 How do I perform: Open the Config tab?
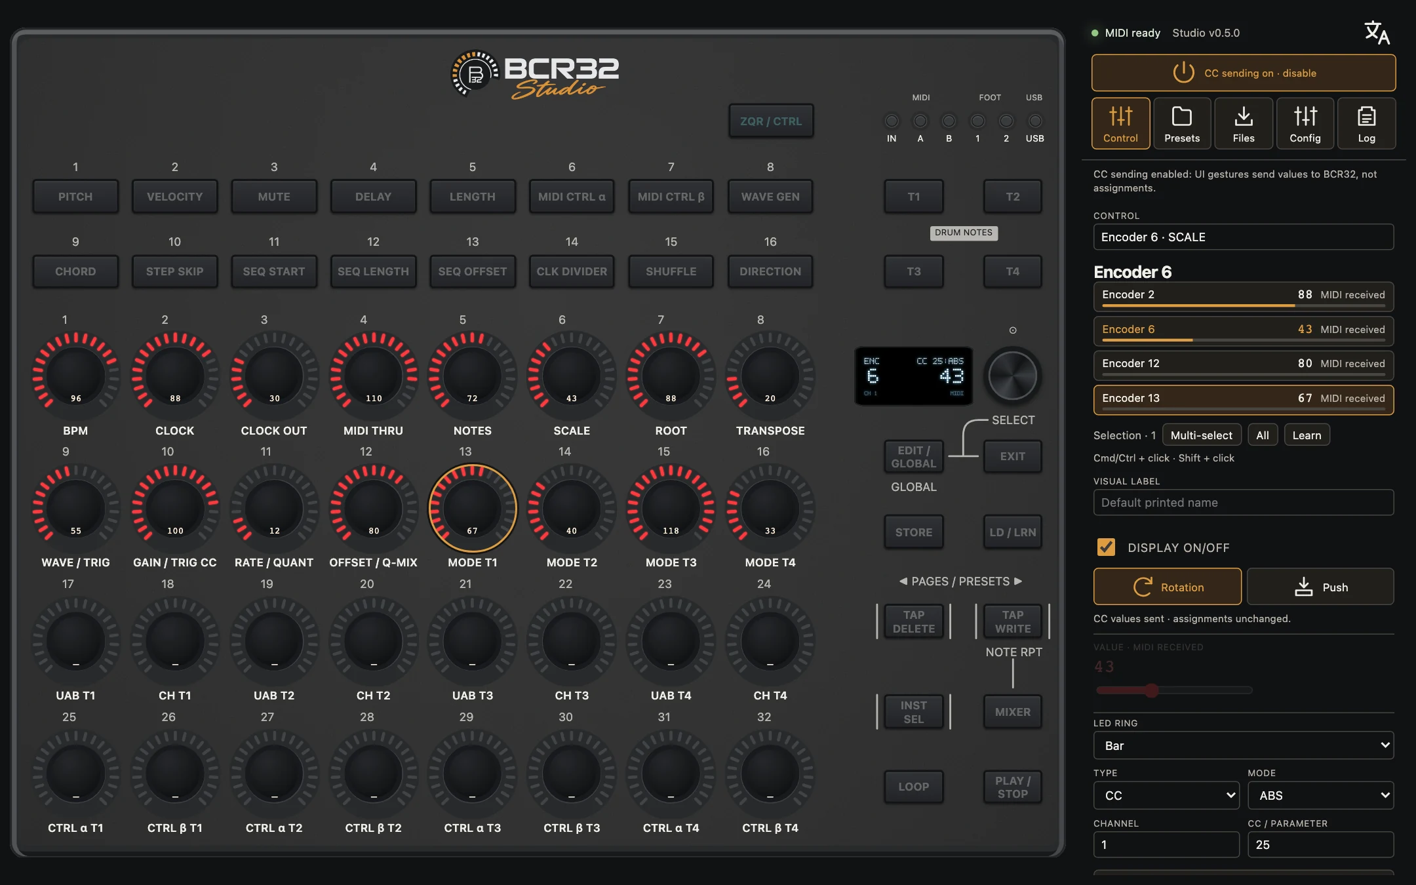pos(1305,123)
